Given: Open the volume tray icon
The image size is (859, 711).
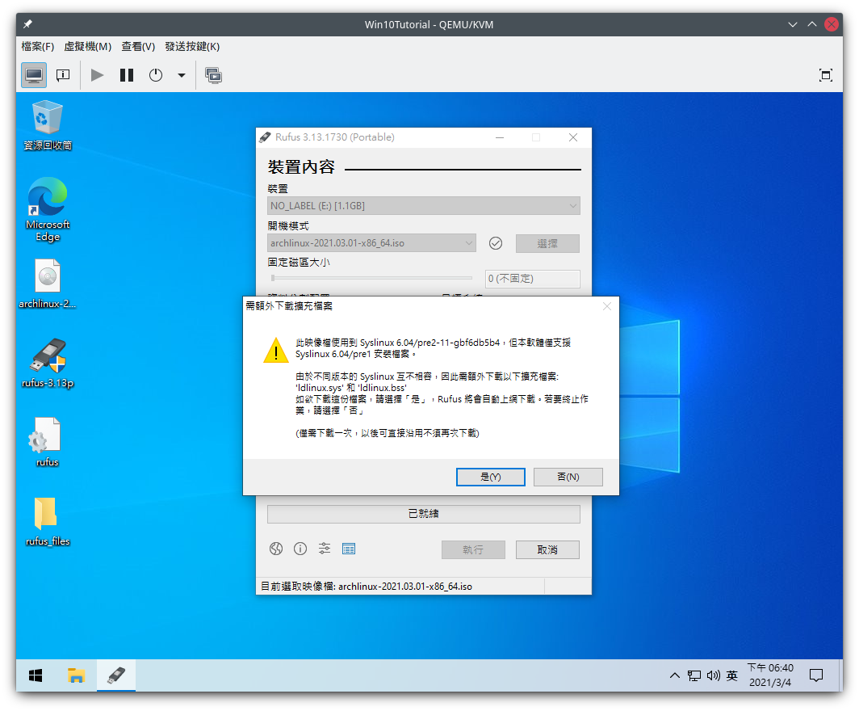Looking at the screenshot, I should [714, 675].
